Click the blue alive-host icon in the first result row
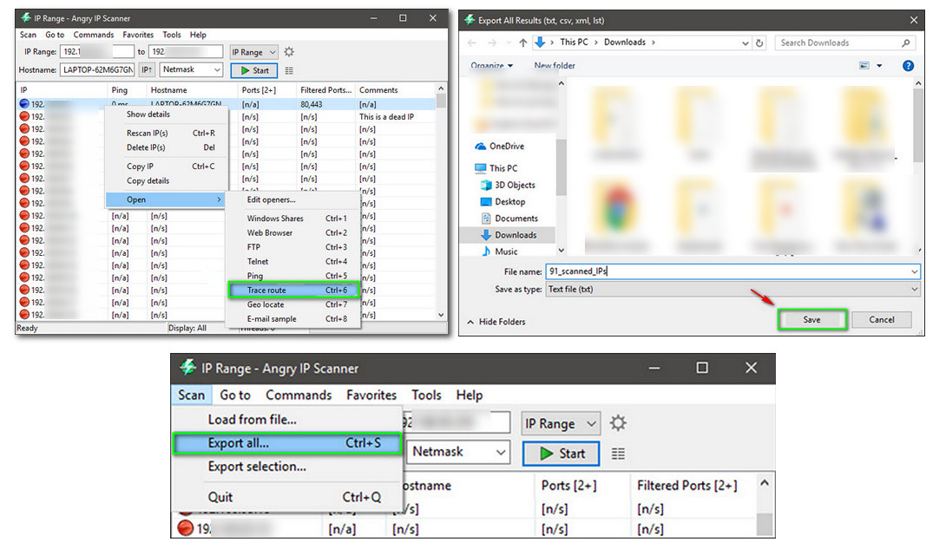The width and height of the screenshot is (946, 555). tap(24, 104)
